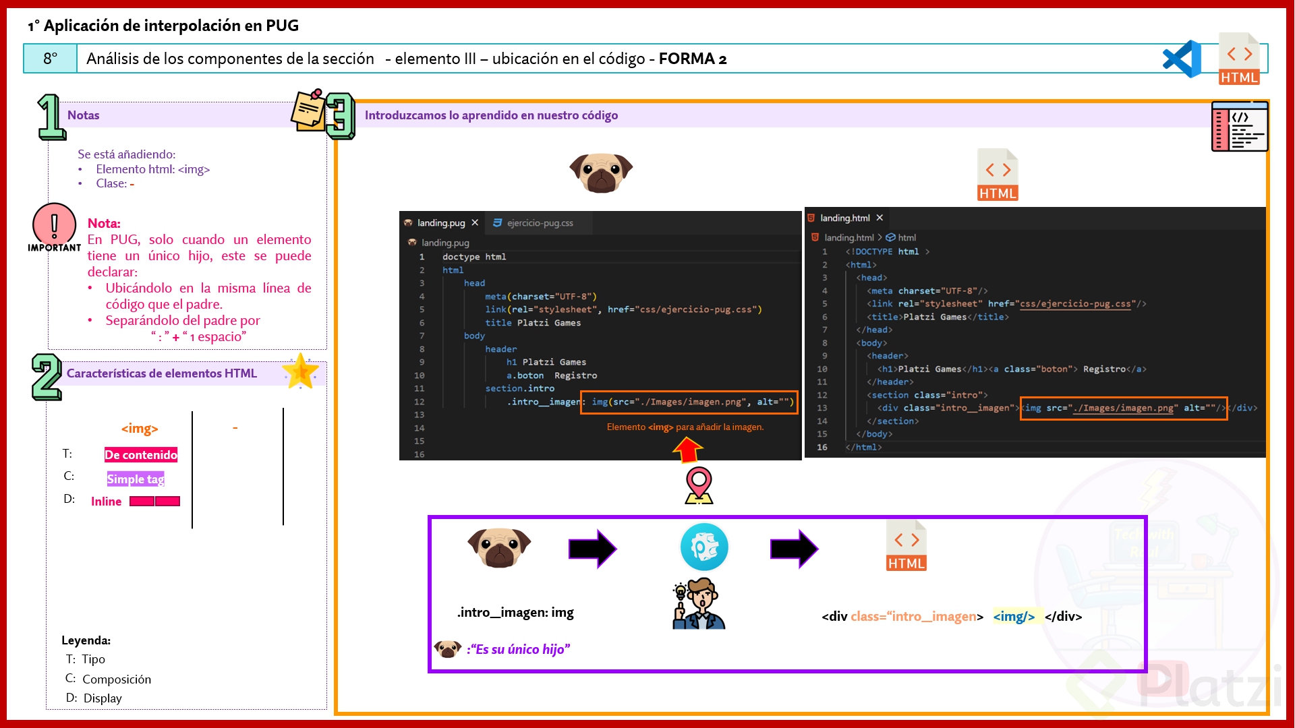
Task: Click the code layout window icon
Action: click(1239, 127)
